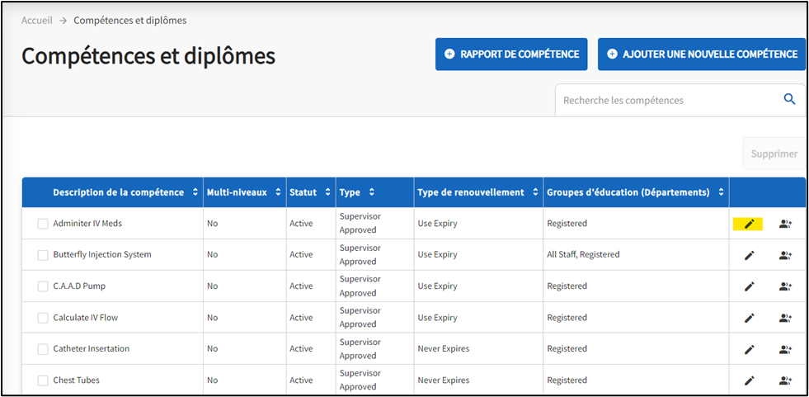809x397 pixels.
Task: Edit the C.A.A.D Pump competency
Action: [749, 286]
